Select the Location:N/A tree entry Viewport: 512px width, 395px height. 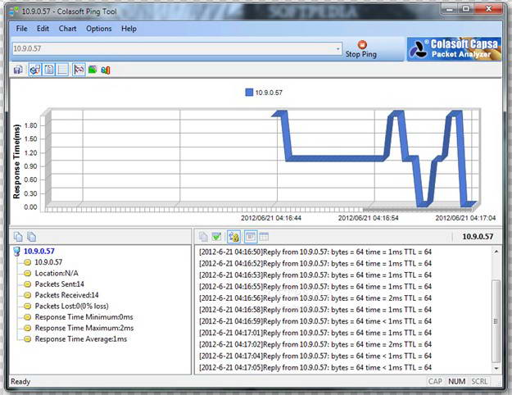coord(57,273)
